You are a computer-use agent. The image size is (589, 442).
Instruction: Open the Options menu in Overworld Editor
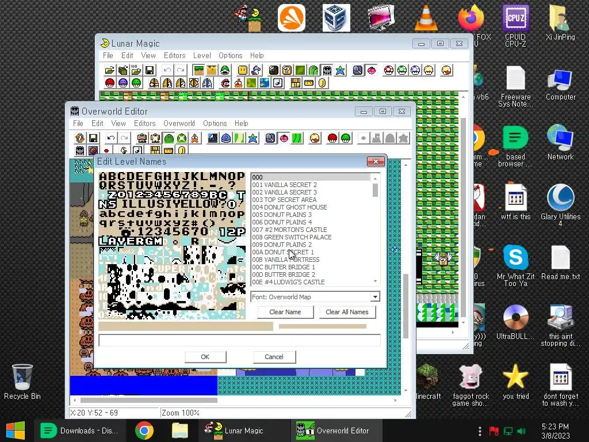[x=215, y=123]
